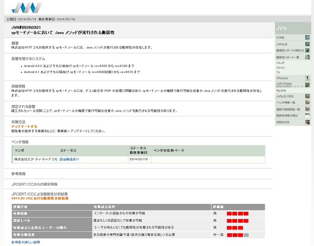The width and height of the screenshot is (314, 246).
Task: Click the JVNとは globe icon
Action: [x=307, y=44]
